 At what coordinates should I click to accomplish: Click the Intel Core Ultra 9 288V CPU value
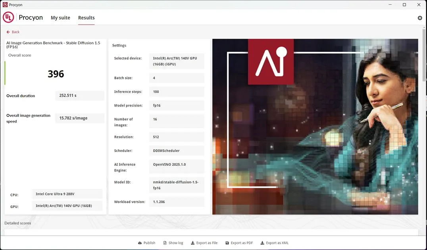pos(67,194)
